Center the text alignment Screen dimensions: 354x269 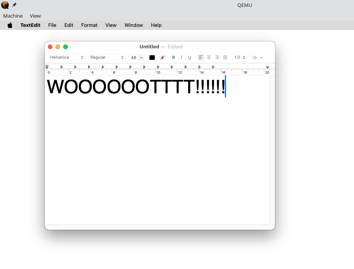coord(209,58)
